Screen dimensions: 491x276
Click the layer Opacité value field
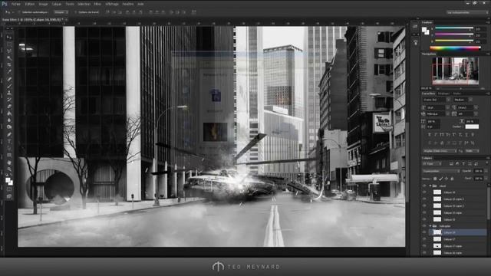pos(478,171)
